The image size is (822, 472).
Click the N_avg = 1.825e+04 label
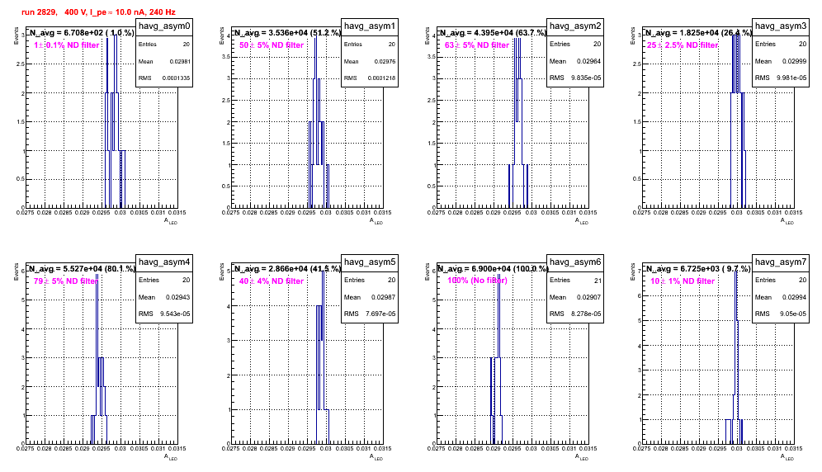coord(698,33)
